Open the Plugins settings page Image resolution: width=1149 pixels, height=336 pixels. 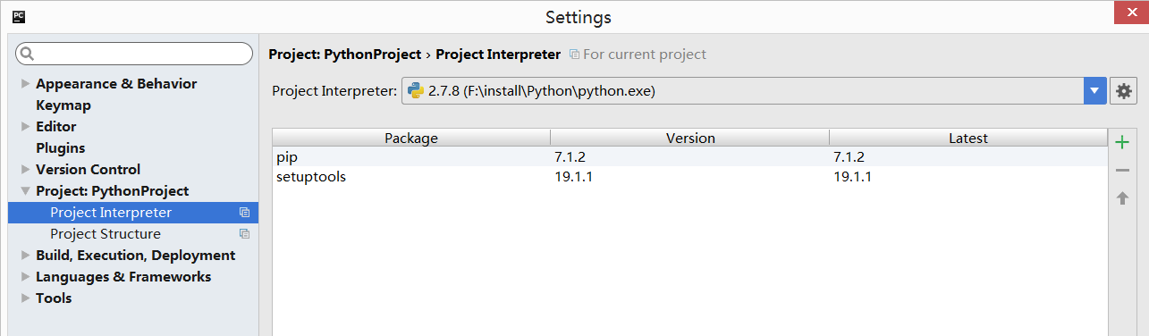click(x=61, y=148)
